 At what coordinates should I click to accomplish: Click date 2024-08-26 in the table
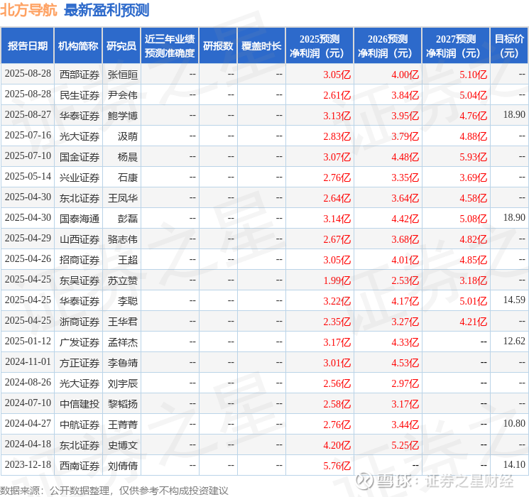coord(28,382)
